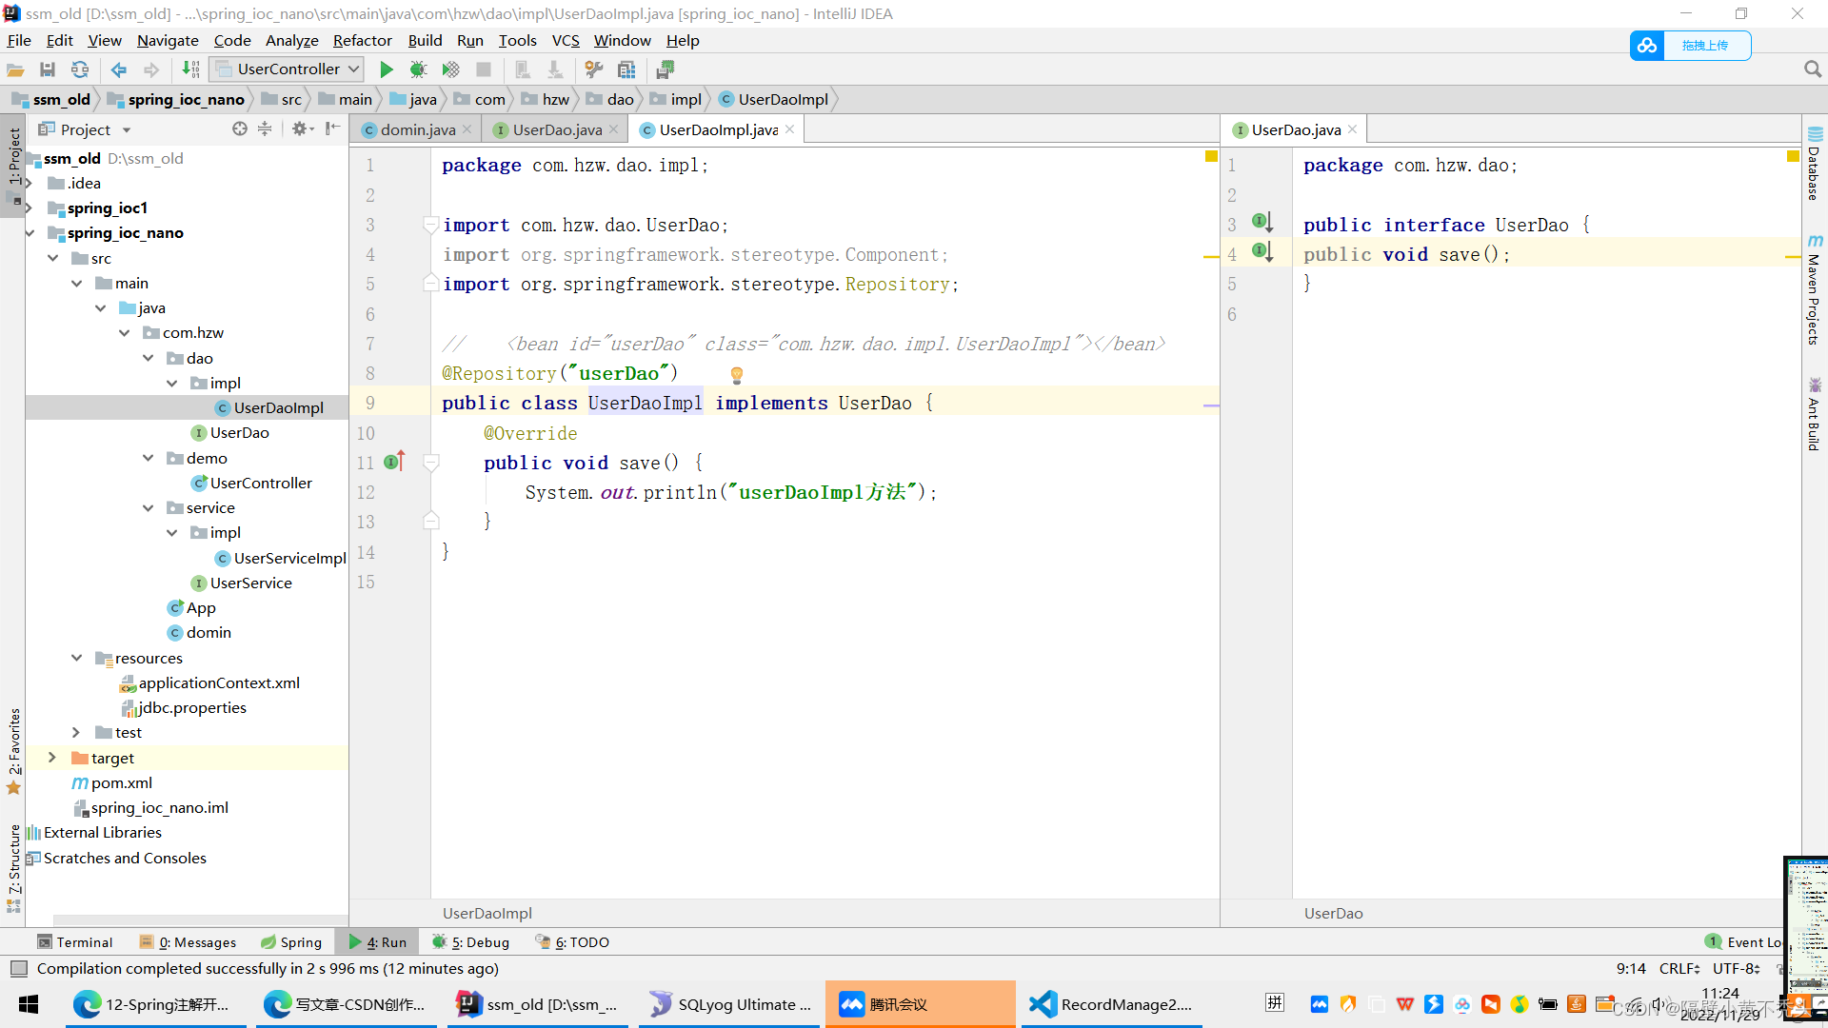
Task: Start debugging with the bug icon
Action: [418, 69]
